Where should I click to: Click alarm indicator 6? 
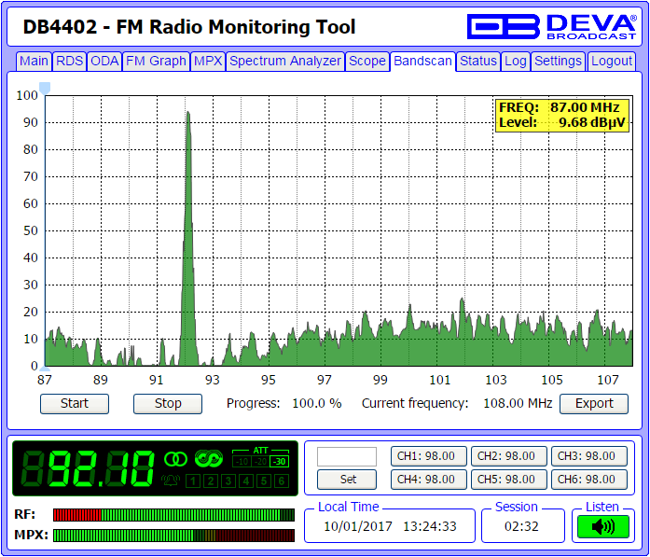[282, 481]
